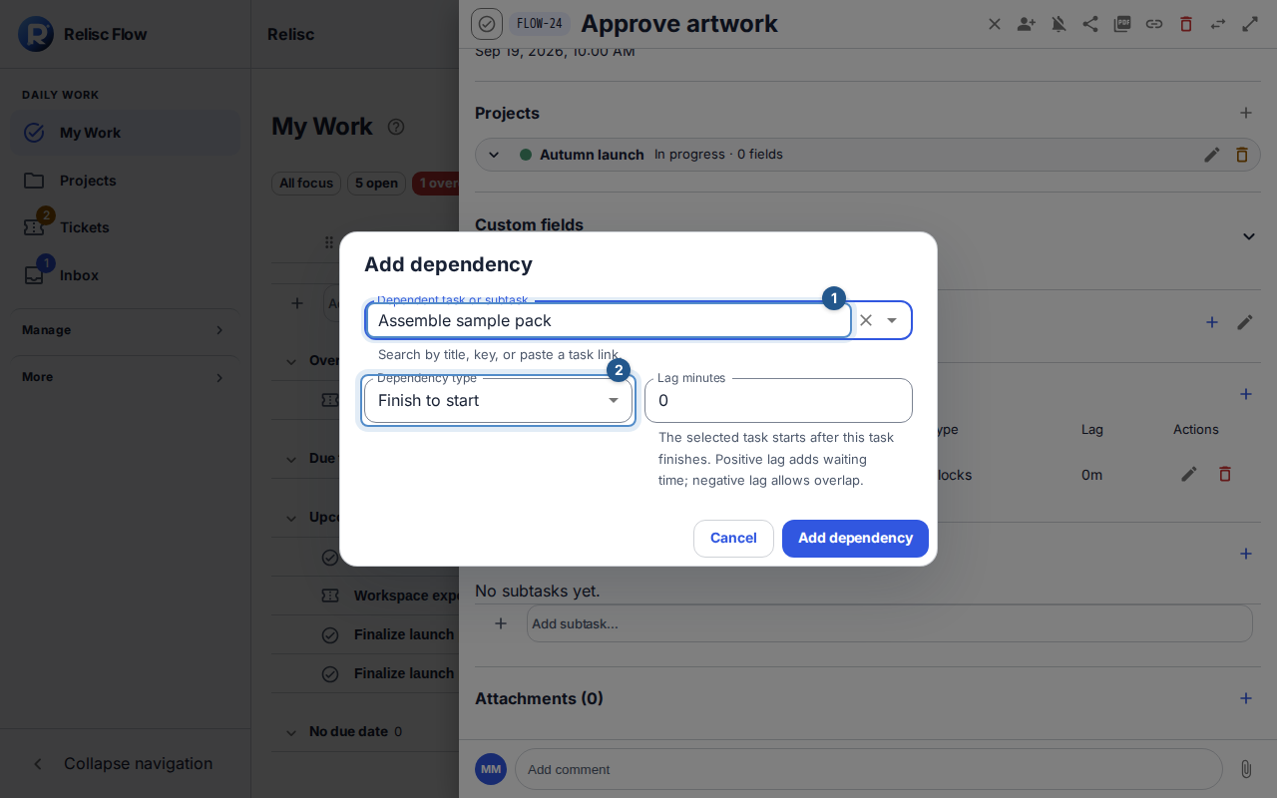Click the Cancel button in dialog
The height and width of the screenshot is (798, 1277).
[x=733, y=538]
